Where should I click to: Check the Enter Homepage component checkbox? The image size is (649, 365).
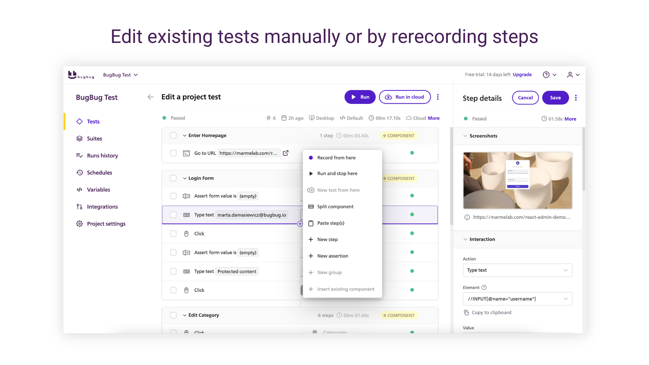pos(173,136)
